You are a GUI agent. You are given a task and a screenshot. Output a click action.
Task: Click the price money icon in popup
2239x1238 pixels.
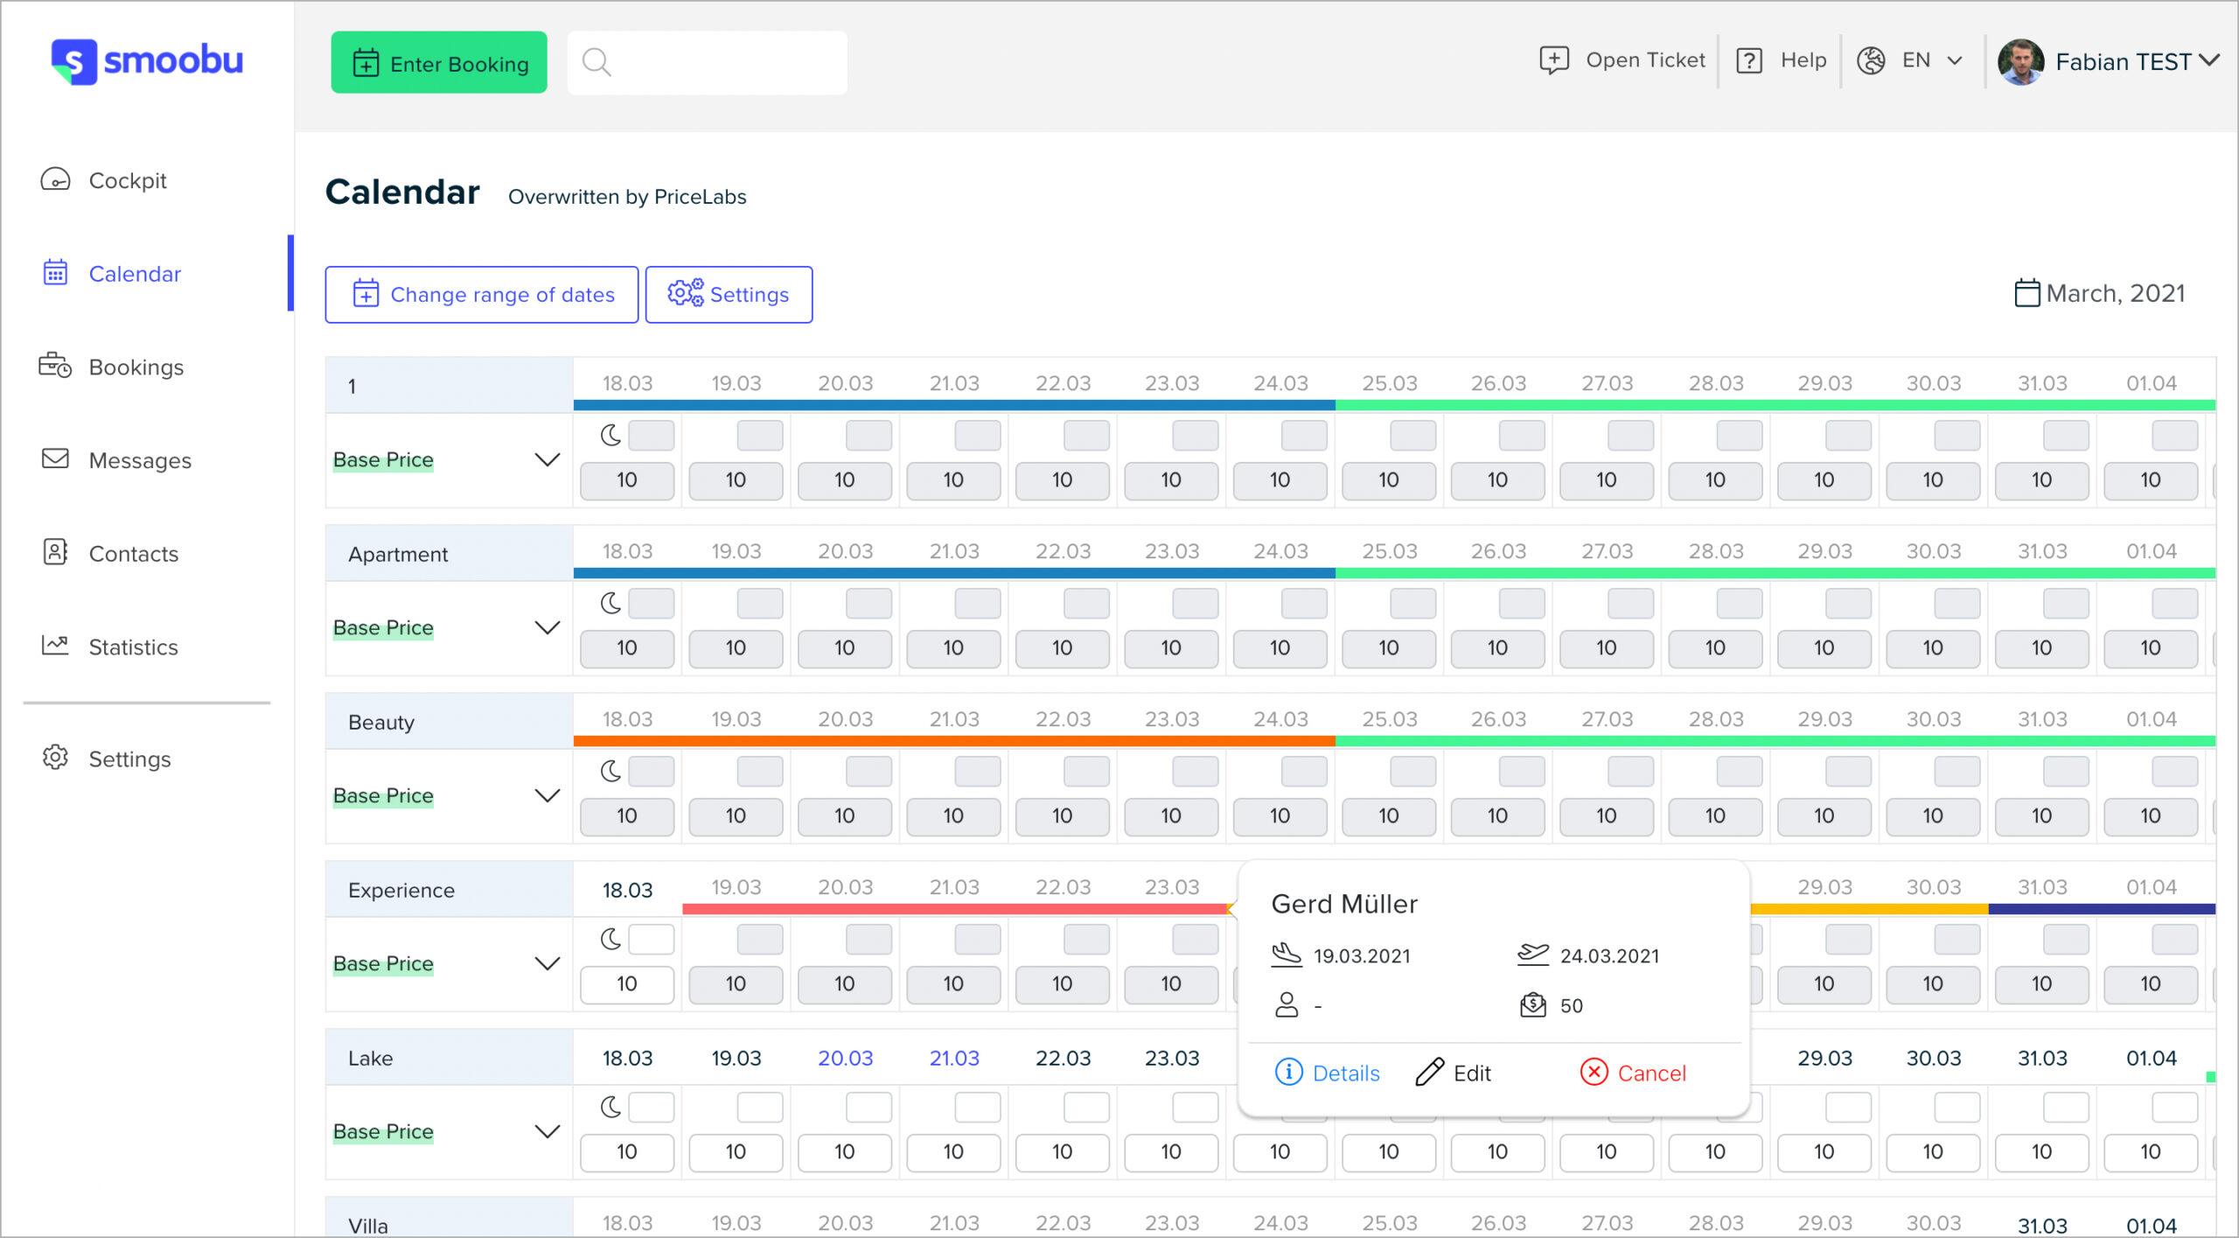pos(1533,1004)
